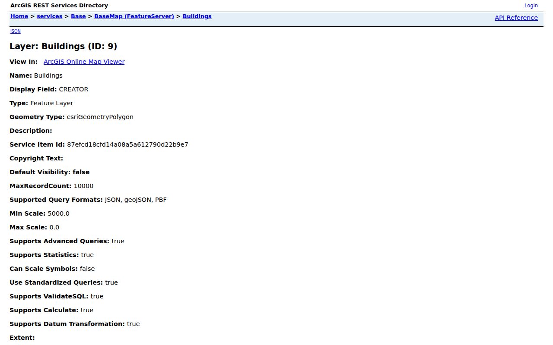Click the MaxRecordCount value 10000
This screenshot has height=345, width=553.
pos(83,186)
